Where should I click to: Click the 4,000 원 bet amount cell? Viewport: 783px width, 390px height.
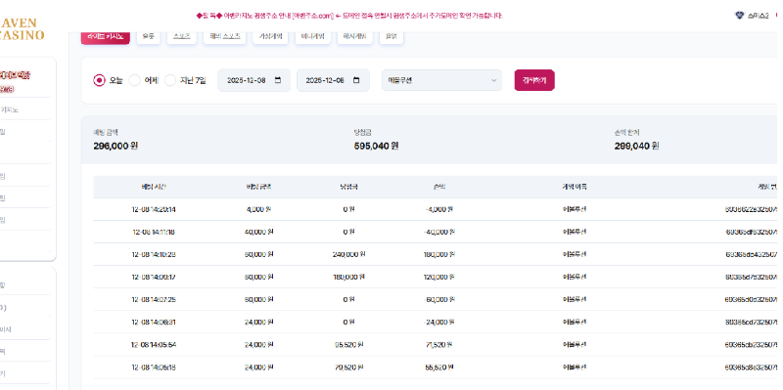click(x=258, y=209)
